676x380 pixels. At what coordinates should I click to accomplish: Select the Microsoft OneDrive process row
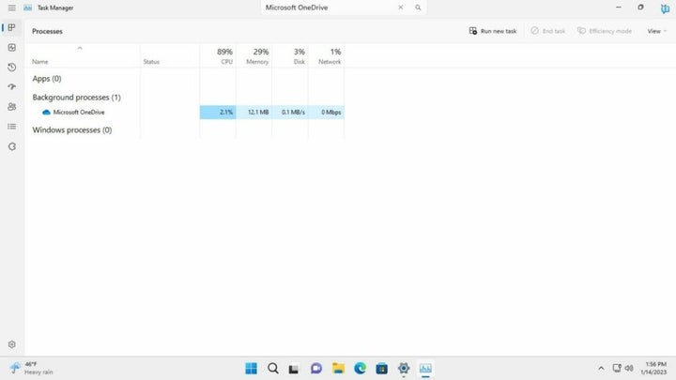79,112
